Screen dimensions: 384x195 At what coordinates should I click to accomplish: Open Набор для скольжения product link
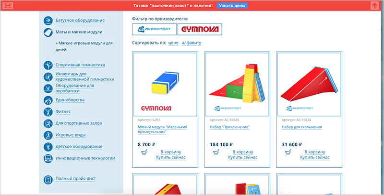tap(302, 127)
